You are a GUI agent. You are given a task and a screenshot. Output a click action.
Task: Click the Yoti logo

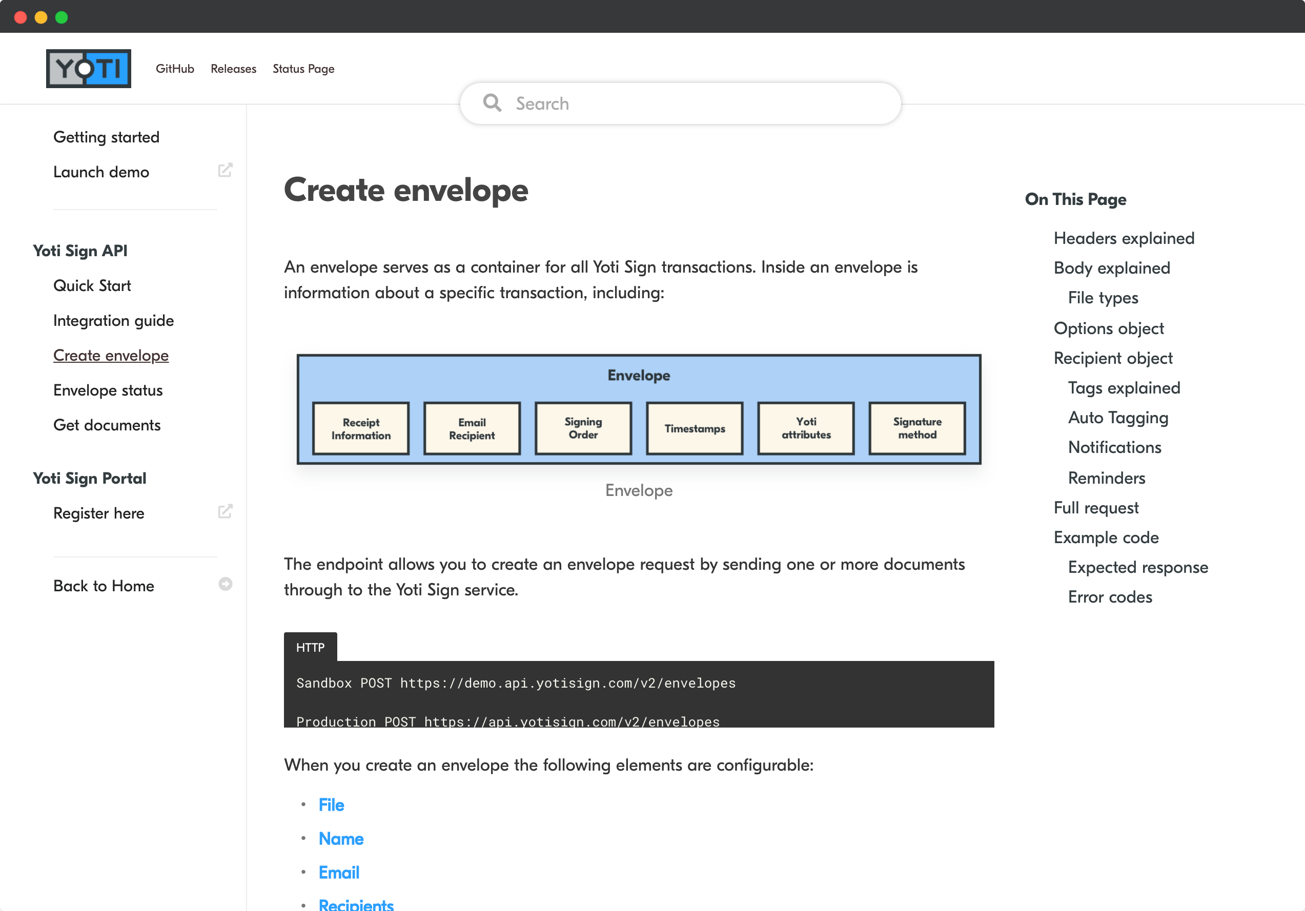coord(88,69)
